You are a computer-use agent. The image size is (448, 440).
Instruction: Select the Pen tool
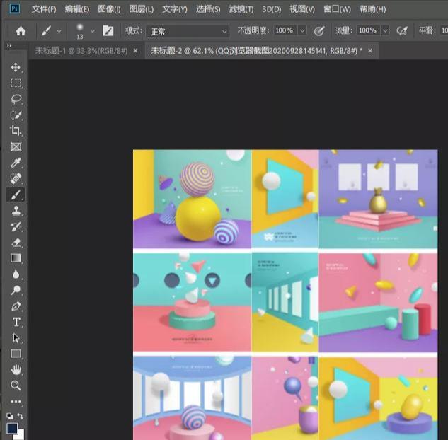(16, 306)
